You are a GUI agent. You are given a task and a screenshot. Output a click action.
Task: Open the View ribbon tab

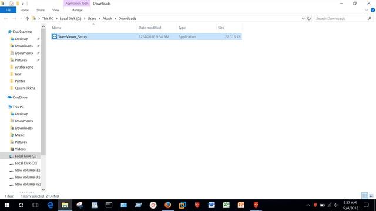click(x=56, y=10)
